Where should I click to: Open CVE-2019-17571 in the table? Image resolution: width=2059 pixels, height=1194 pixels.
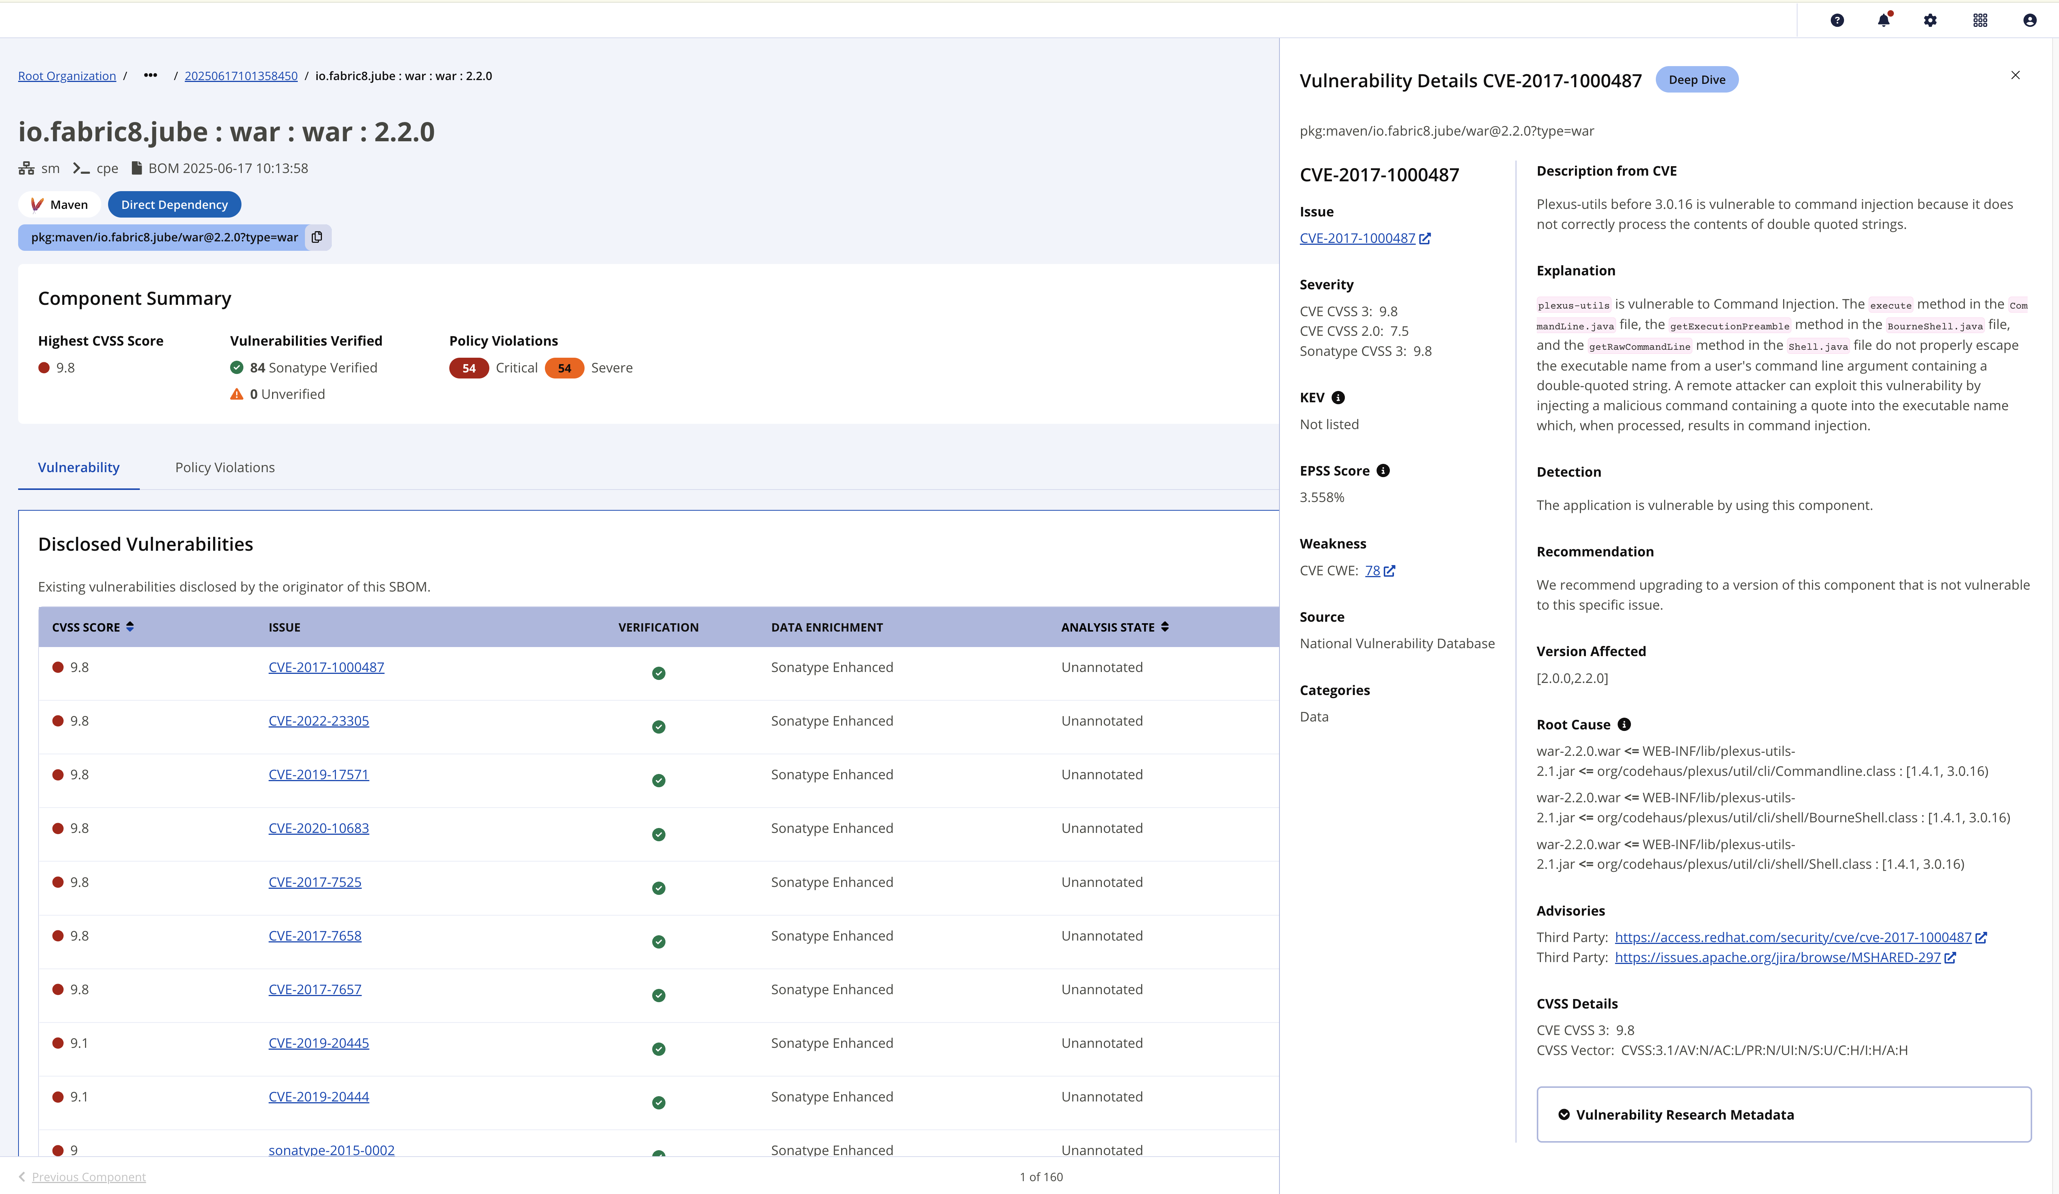[319, 774]
